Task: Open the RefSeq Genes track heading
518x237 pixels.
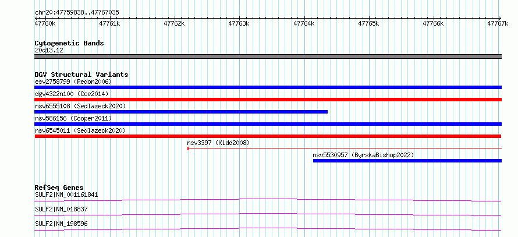Action: point(59,188)
